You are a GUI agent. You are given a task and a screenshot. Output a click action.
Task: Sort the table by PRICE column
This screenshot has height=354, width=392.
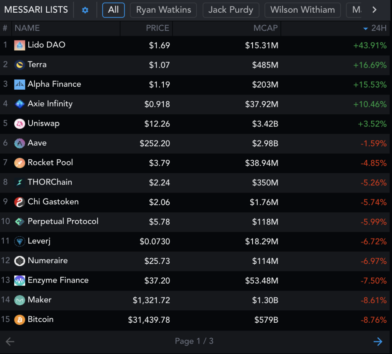157,28
